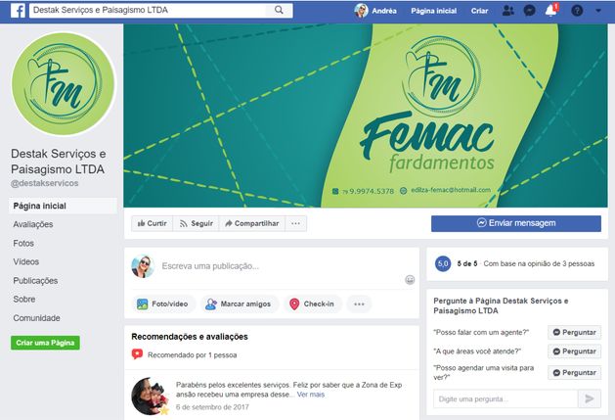
Task: Send the typed question with arrow icon
Action: point(590,399)
